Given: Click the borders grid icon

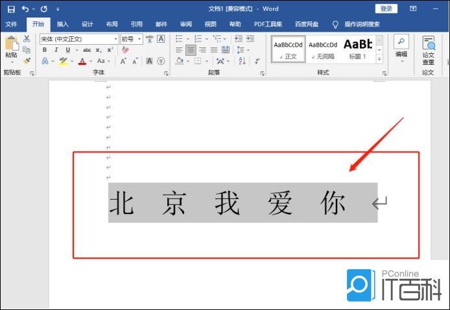Looking at the screenshot, I should pyautogui.click(x=198, y=61).
